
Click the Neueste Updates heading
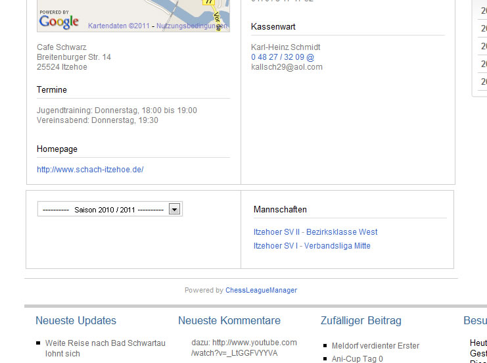tap(76, 321)
